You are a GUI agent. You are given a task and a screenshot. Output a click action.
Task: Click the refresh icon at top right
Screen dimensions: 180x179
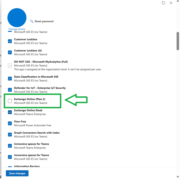click(x=163, y=3)
